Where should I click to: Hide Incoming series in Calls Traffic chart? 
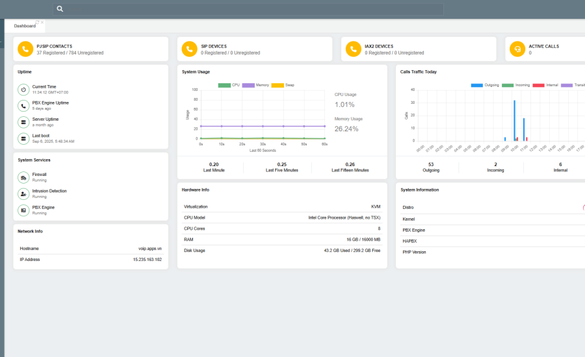(x=515, y=85)
